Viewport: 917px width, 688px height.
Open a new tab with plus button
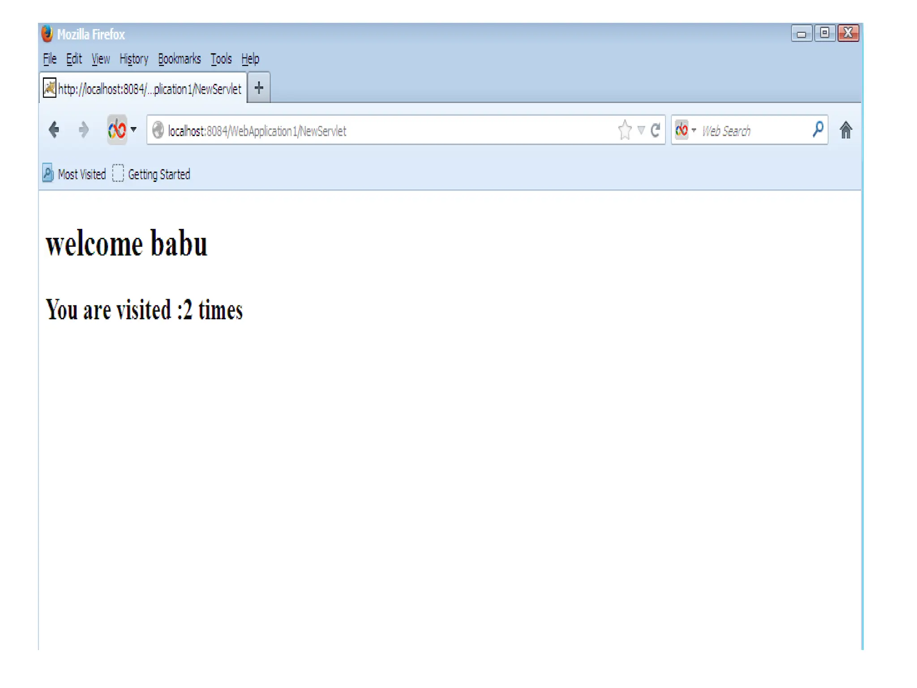[x=259, y=88]
